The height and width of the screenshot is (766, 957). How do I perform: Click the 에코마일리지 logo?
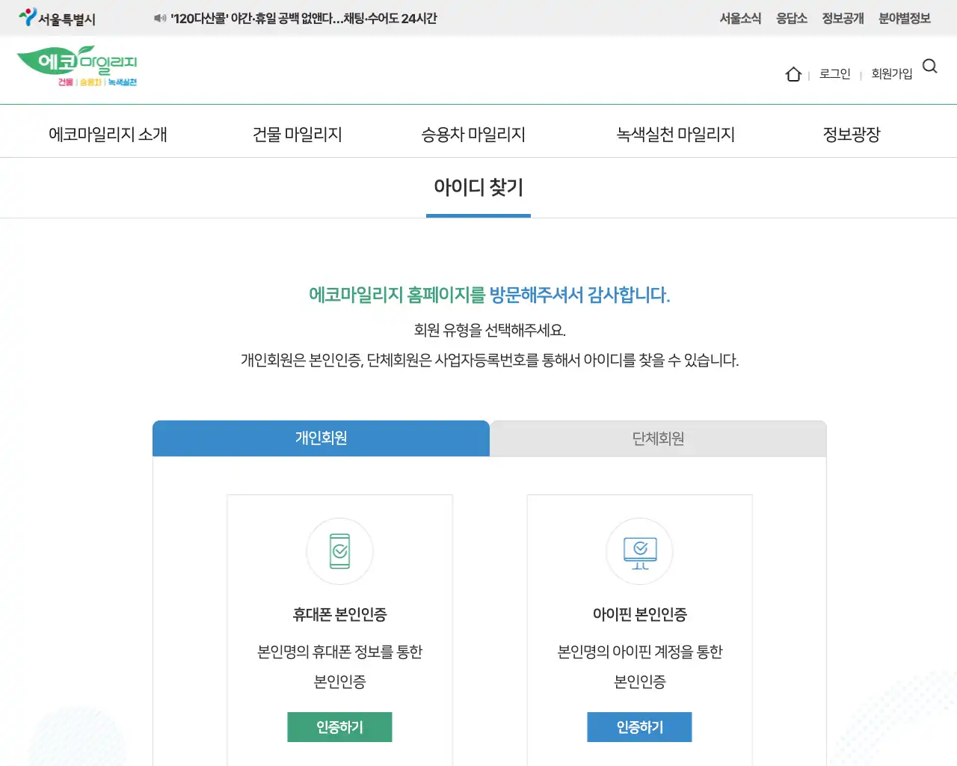(x=77, y=67)
